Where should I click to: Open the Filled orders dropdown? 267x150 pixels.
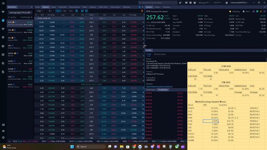pos(217,3)
